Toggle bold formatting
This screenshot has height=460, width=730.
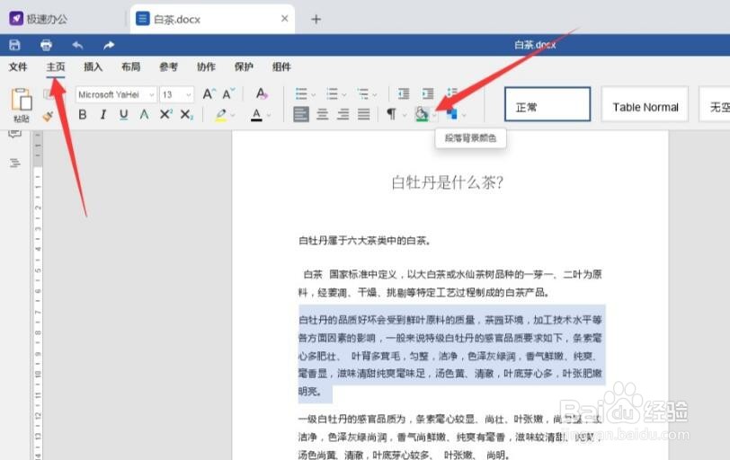(83, 114)
